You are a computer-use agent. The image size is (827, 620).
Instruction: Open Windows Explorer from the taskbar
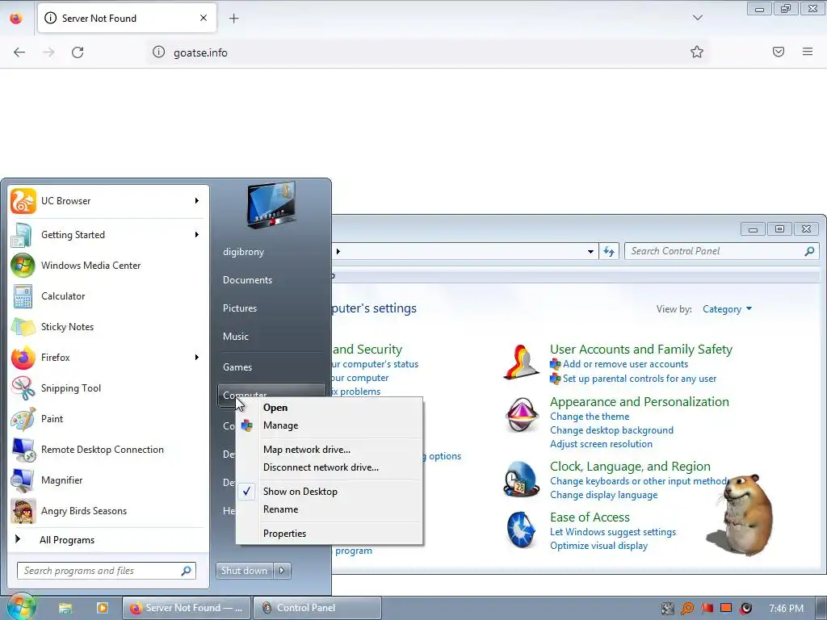(65, 608)
